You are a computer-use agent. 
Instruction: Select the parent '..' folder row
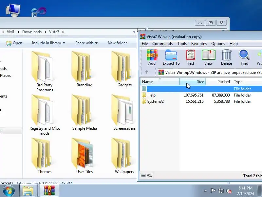pos(201,89)
